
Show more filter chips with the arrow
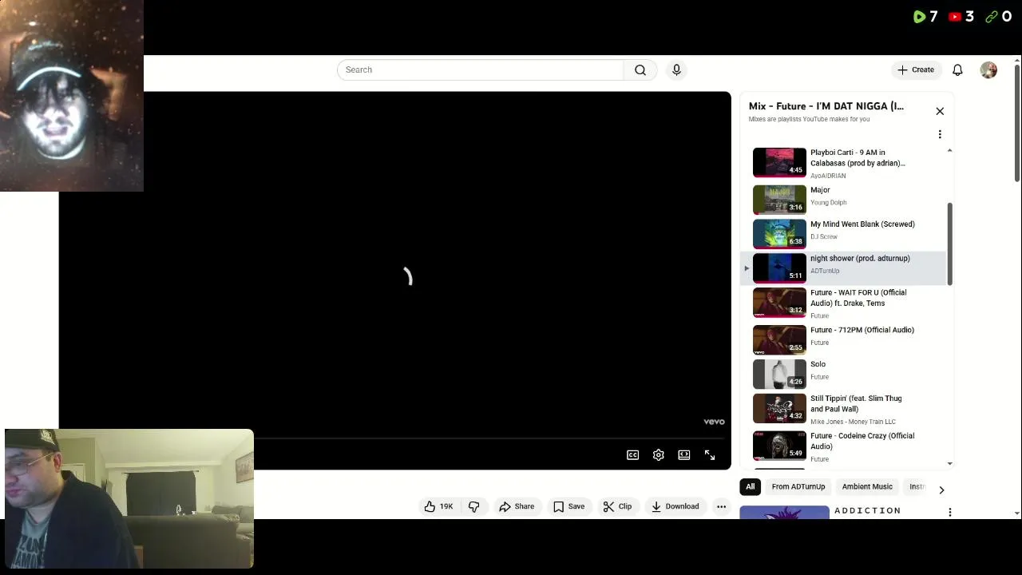pyautogui.click(x=941, y=490)
